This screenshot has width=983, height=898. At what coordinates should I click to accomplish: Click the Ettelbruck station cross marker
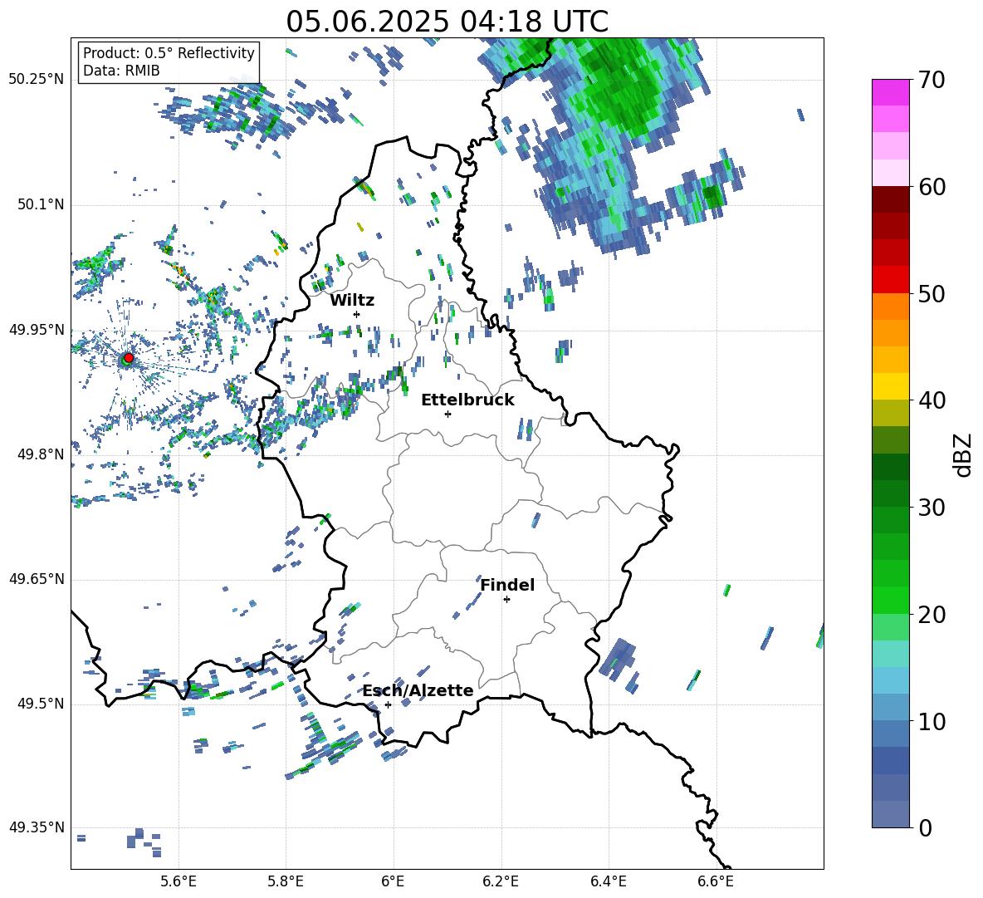pos(447,414)
